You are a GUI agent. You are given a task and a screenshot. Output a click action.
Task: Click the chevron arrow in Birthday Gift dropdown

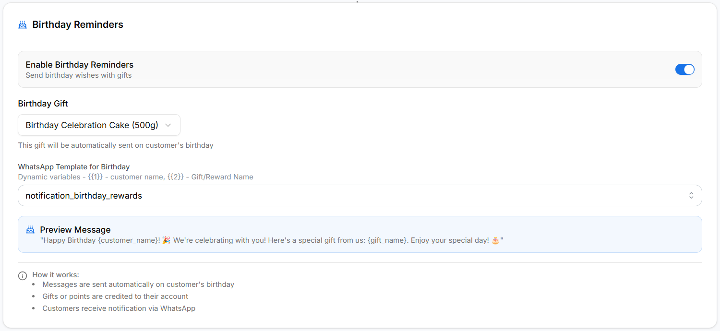point(168,125)
